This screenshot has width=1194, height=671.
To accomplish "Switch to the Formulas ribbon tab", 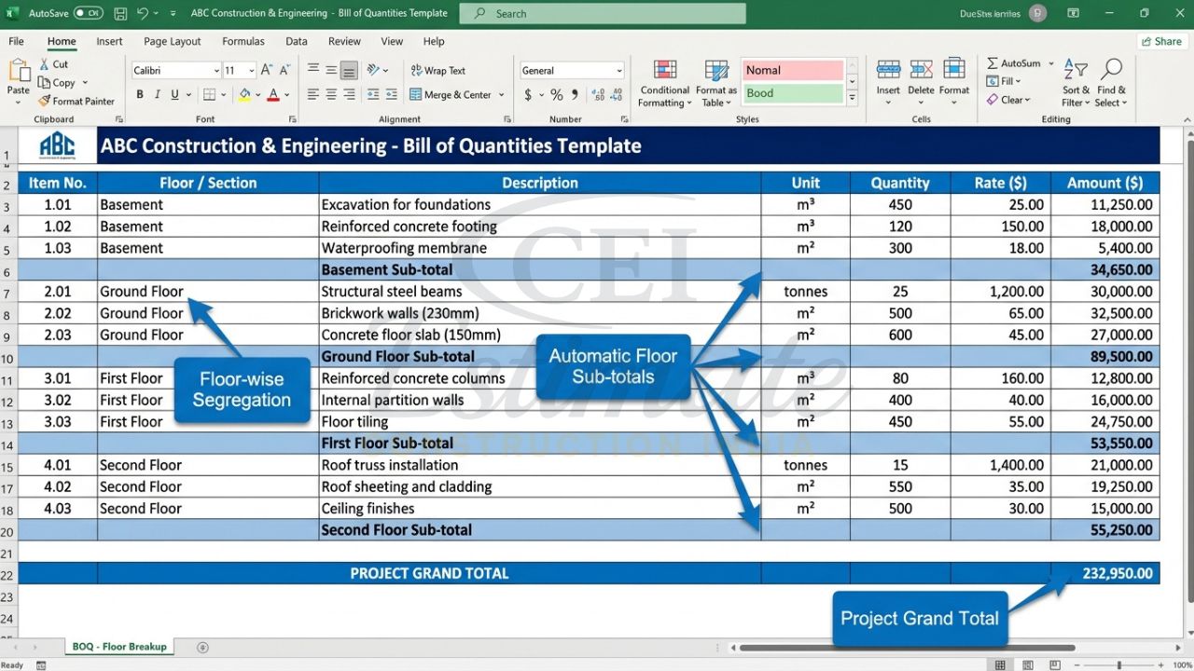I will [243, 41].
